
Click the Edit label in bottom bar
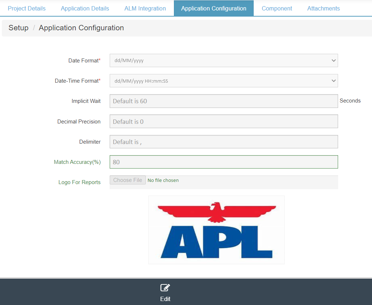click(x=165, y=299)
